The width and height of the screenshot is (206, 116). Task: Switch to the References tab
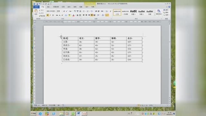tap(63, 7)
